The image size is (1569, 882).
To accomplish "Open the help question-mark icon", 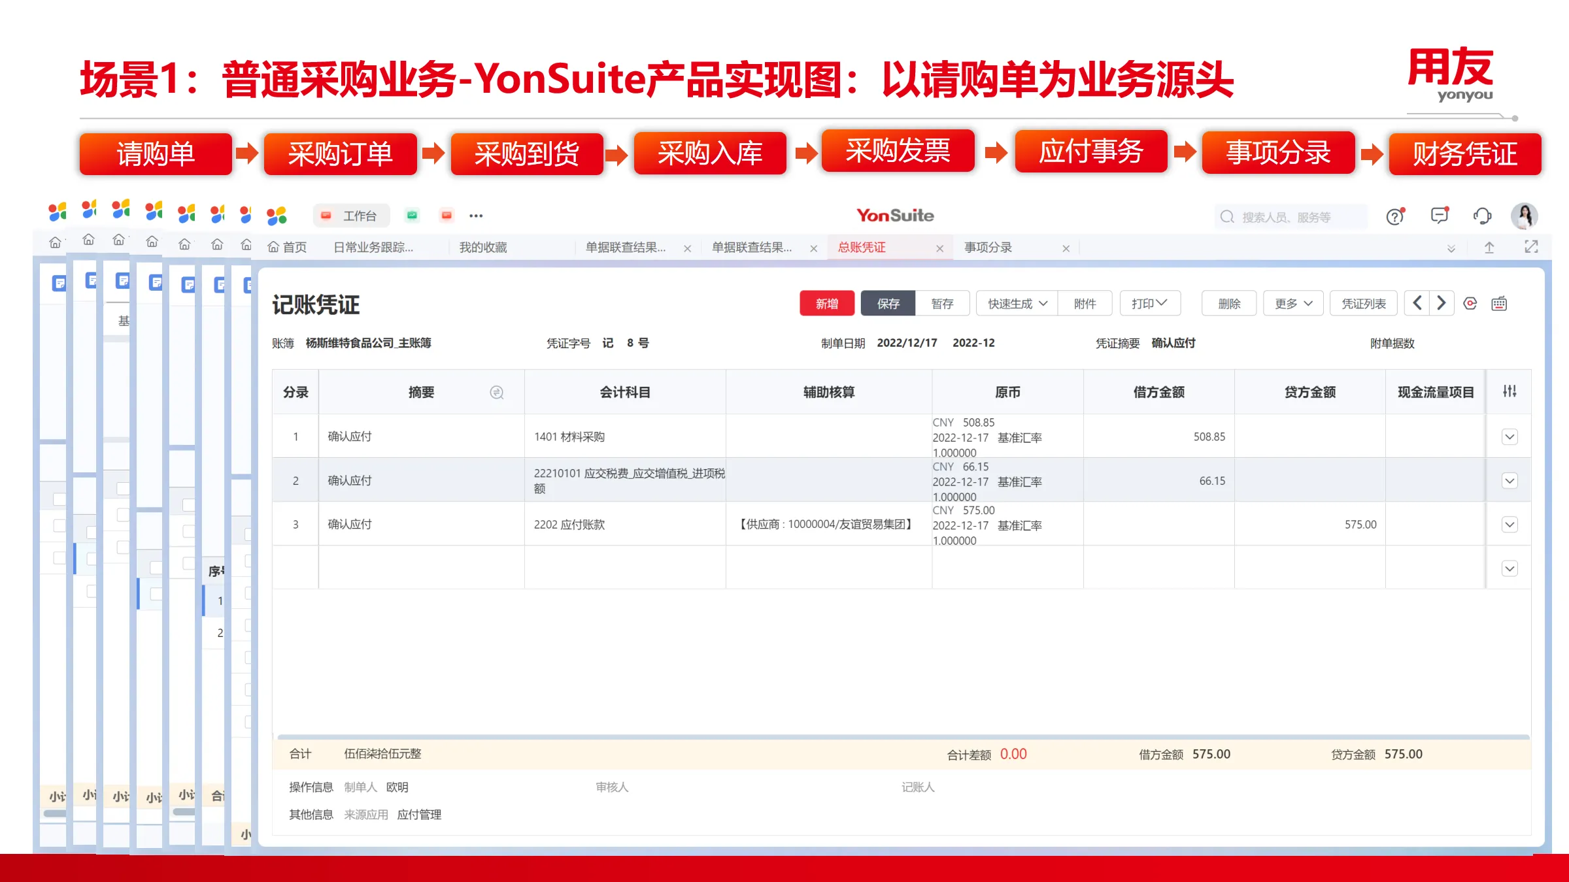I will [1395, 216].
